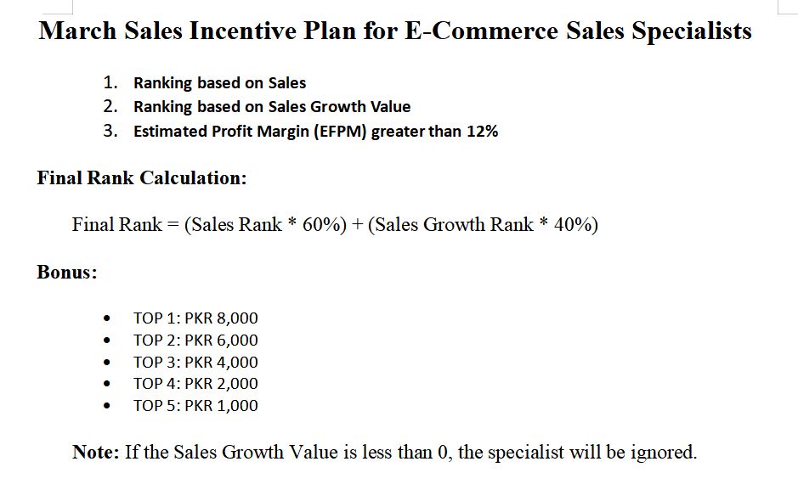Click 'TOP 2: PKR 6,000' bullet text
The height and width of the screenshot is (501, 798).
coord(195,340)
